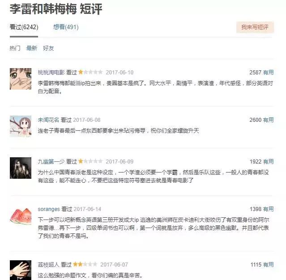
Task: Open 未闻花名's avatar image
Action: tap(21, 126)
